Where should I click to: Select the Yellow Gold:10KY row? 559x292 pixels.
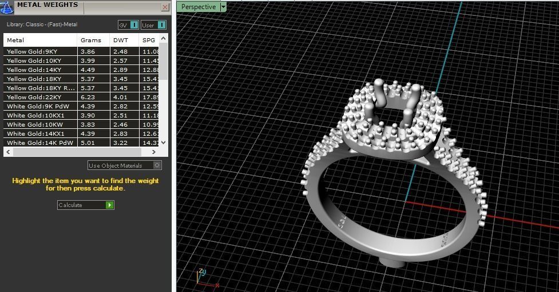pyautogui.click(x=81, y=61)
